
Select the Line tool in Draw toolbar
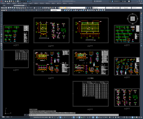(x=1, y=13)
